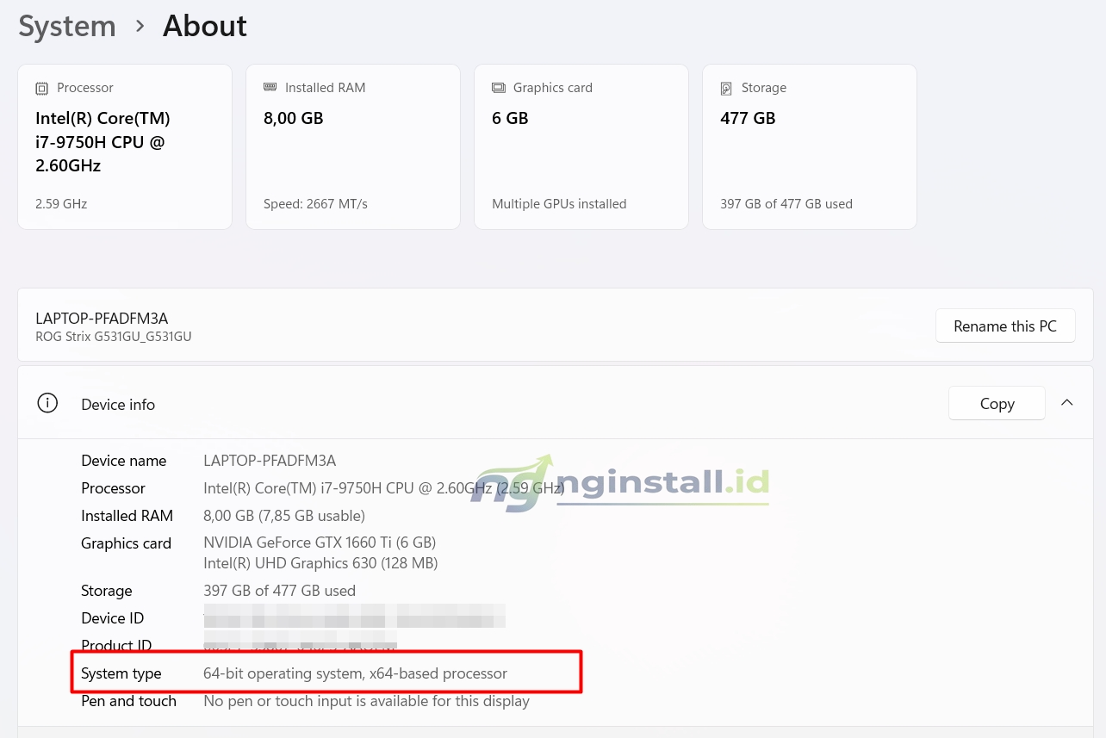
Task: Select the 64-bit operating system text
Action: click(355, 673)
